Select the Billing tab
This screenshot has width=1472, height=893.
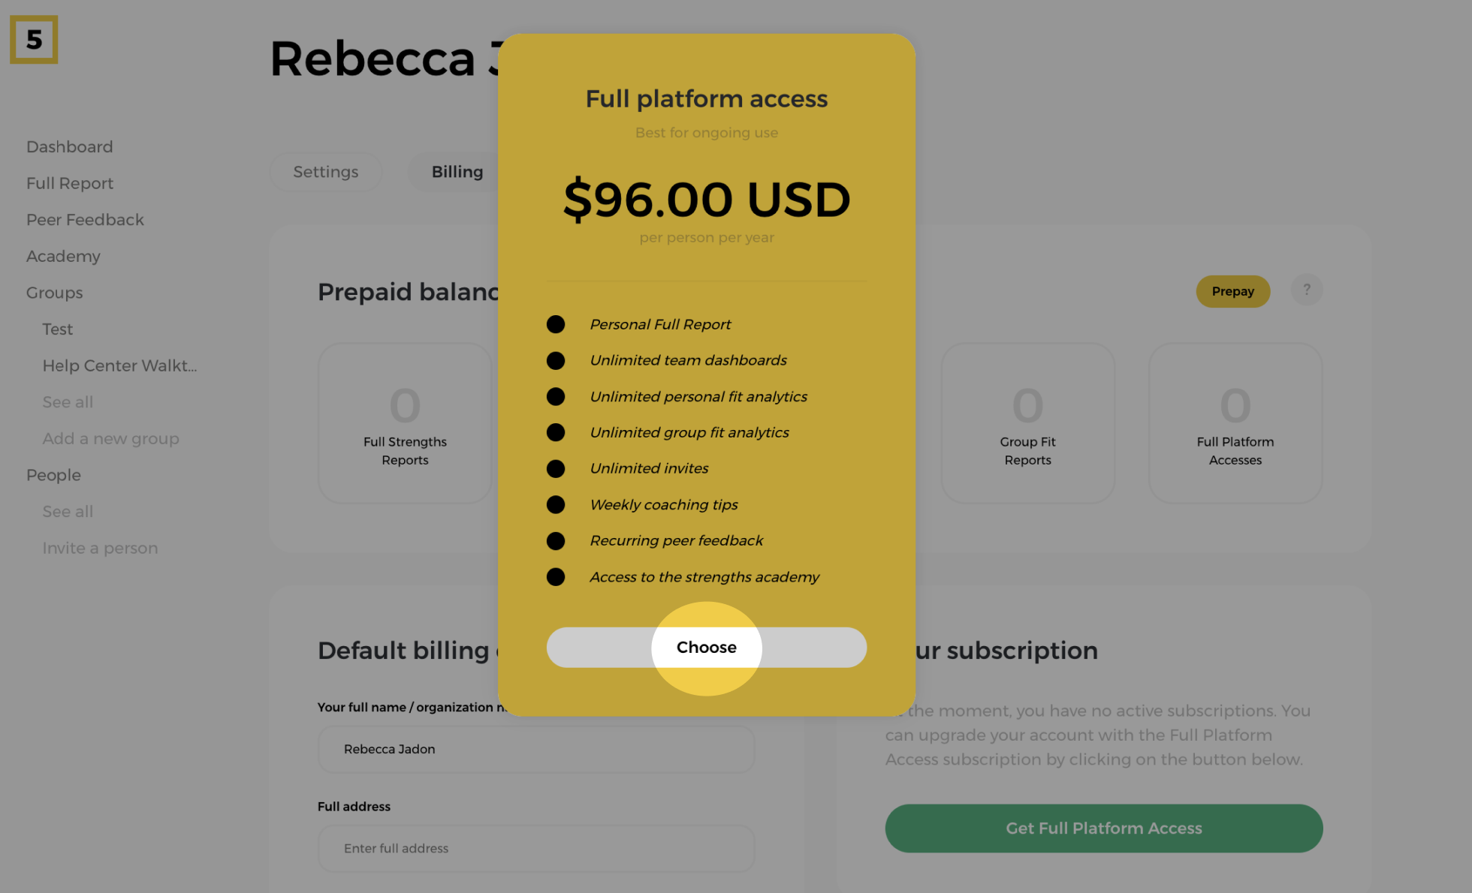point(457,172)
